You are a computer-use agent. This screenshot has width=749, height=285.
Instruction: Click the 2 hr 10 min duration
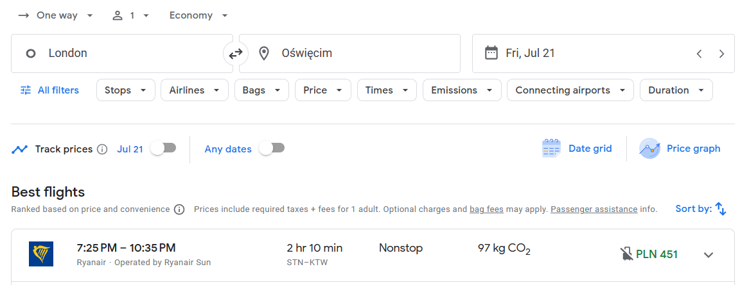tap(315, 248)
